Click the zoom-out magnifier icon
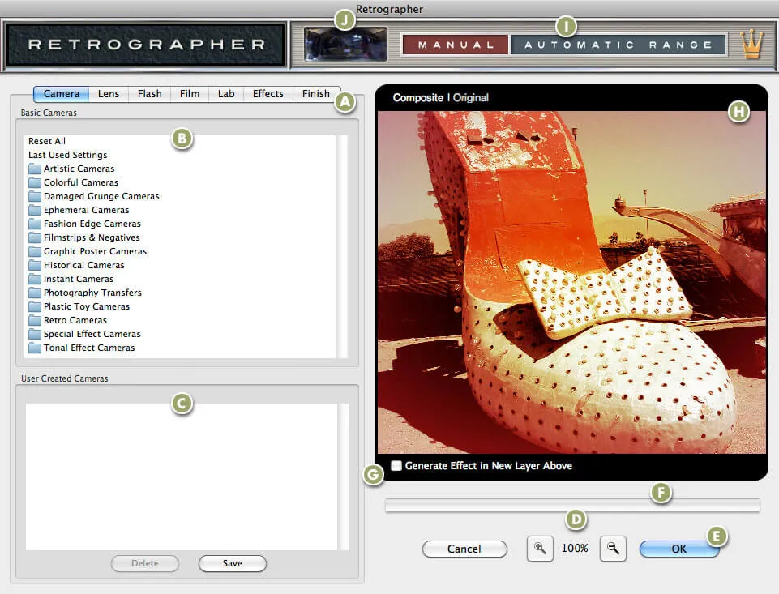 point(612,549)
